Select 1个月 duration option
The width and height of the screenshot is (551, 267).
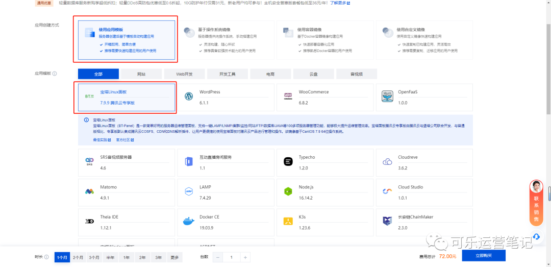coord(62,257)
